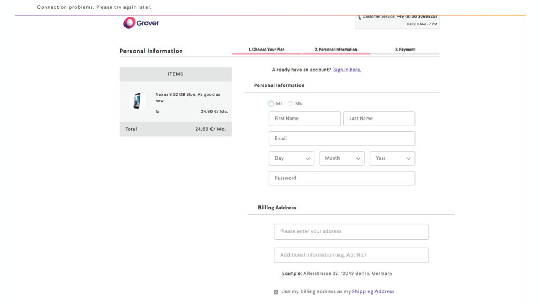Toggle the use billing address as shipping checkbox
The height and width of the screenshot is (304, 540).
276,292
